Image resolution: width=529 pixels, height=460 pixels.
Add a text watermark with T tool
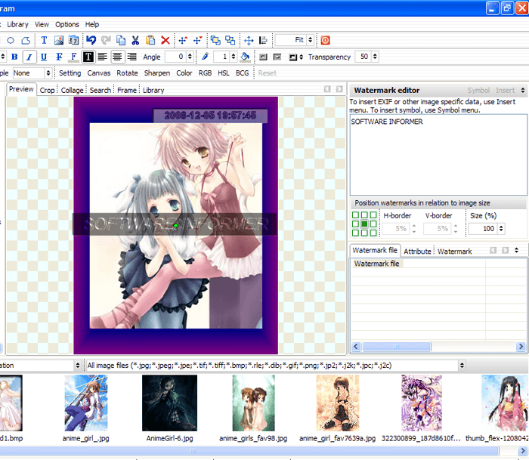coord(44,41)
